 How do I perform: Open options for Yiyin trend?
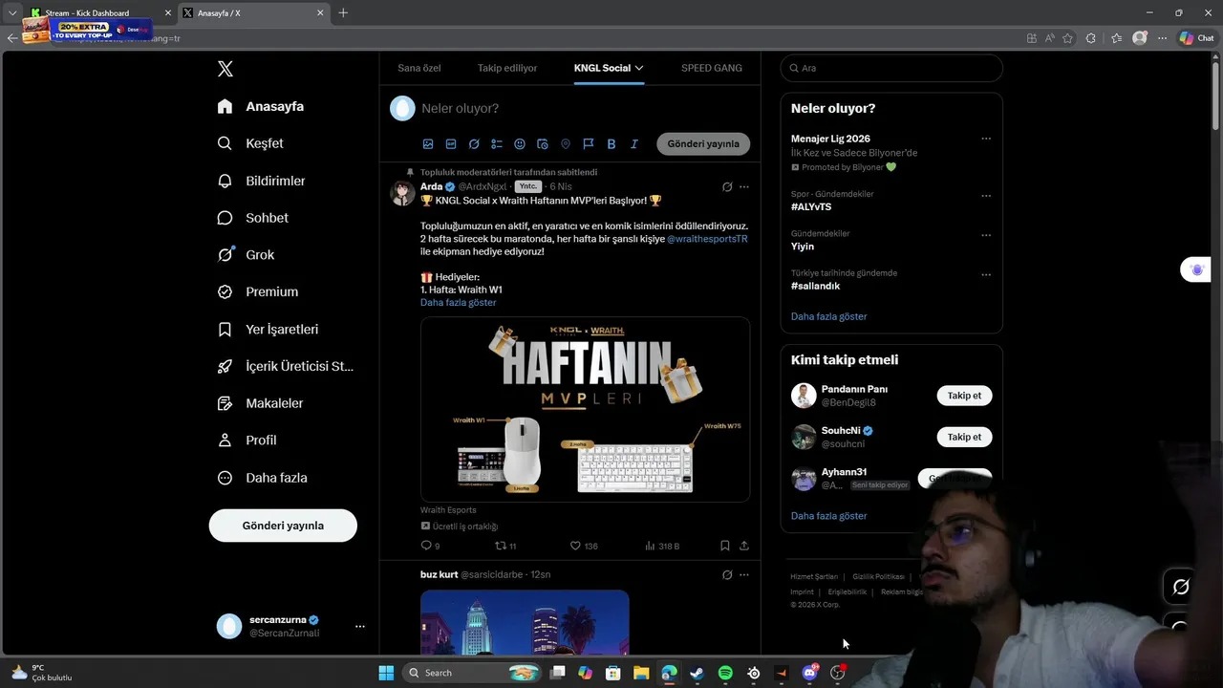(986, 235)
